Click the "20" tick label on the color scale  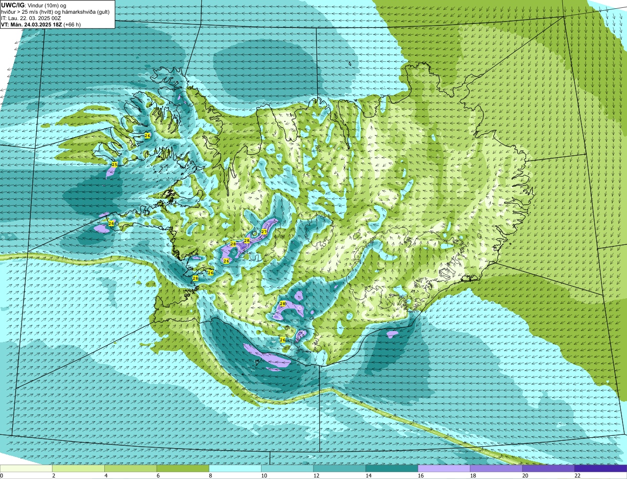pyautogui.click(x=526, y=476)
